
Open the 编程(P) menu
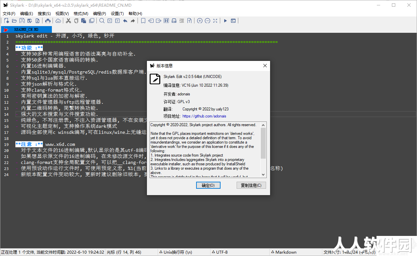99,14
